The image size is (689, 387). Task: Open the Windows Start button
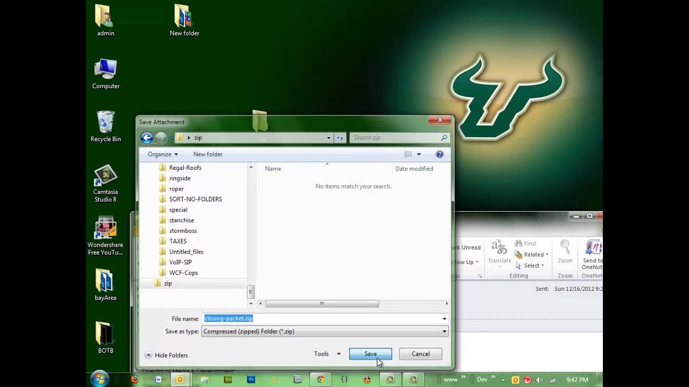tap(100, 378)
